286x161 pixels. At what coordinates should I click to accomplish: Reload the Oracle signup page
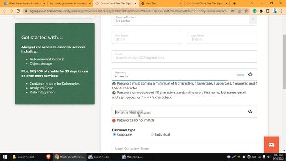[18, 11]
